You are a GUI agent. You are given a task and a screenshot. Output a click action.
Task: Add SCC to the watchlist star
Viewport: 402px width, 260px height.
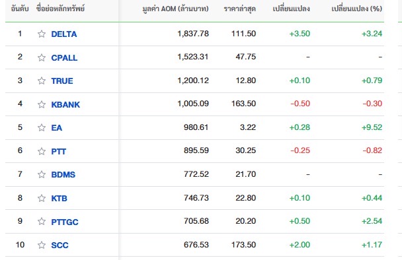42,245
